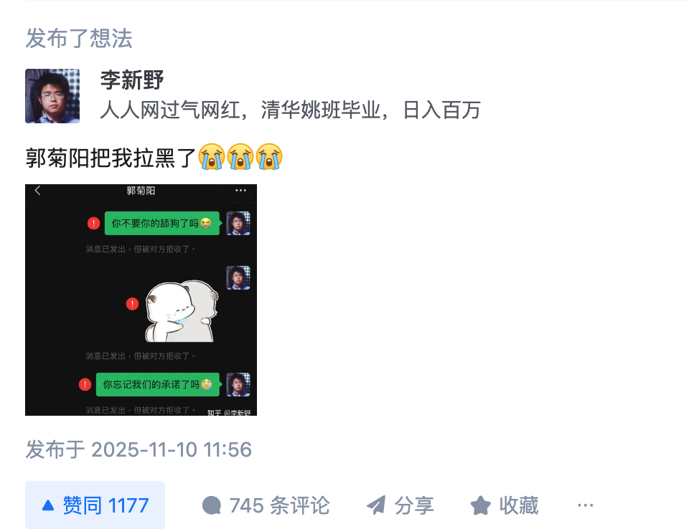This screenshot has width=689, height=529.
Task: Click the star favorite icon
Action: (x=481, y=505)
